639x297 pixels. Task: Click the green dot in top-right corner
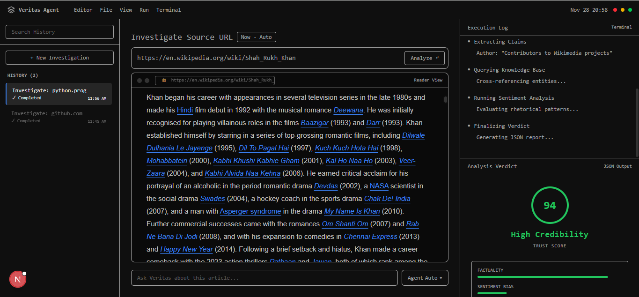point(630,10)
